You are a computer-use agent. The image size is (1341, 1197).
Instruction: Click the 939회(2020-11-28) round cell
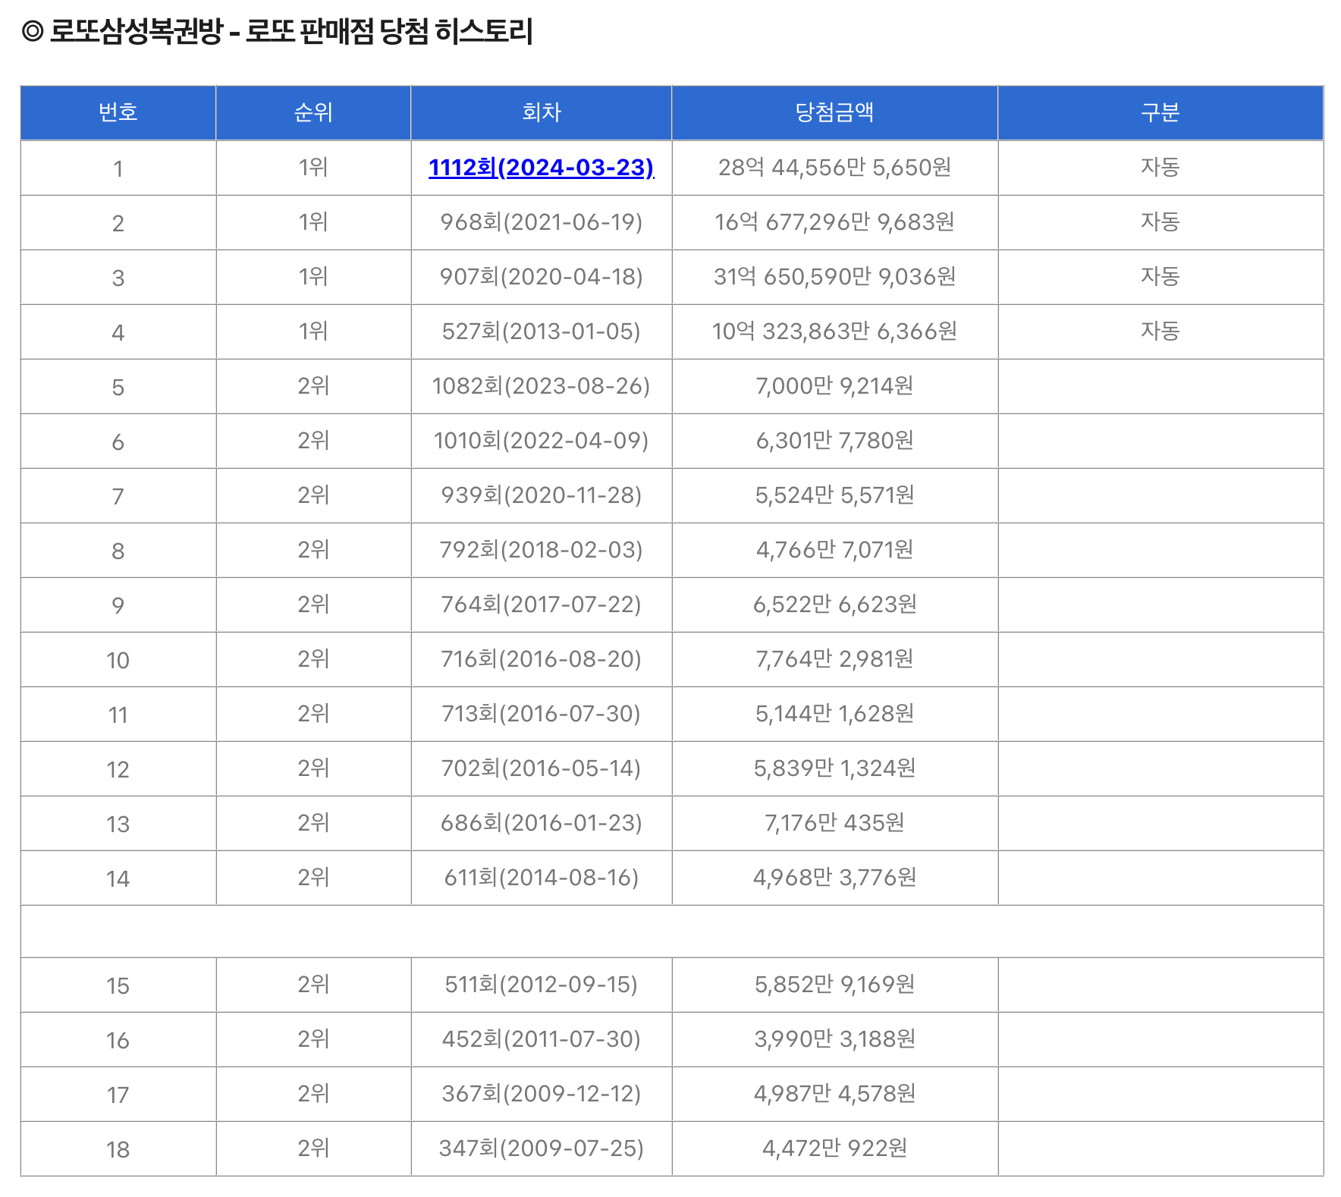[541, 495]
